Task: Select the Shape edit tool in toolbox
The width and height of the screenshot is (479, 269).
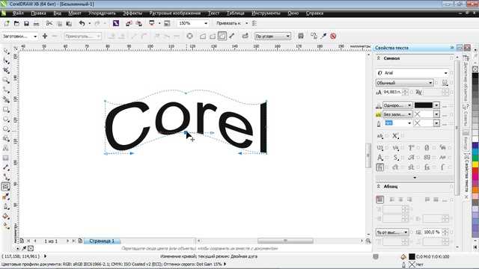Action: click(6, 61)
